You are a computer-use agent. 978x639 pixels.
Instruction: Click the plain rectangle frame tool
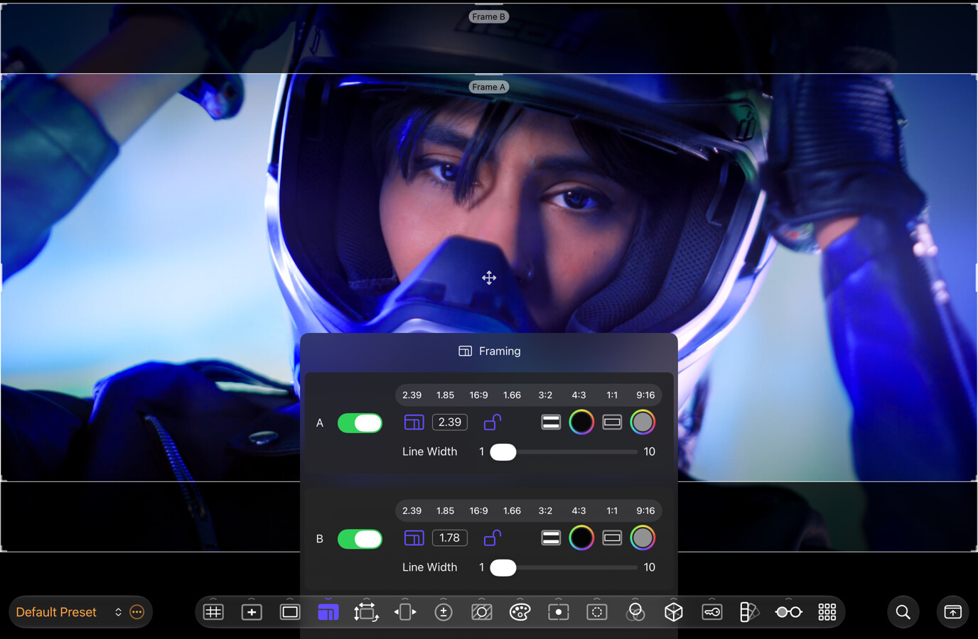[x=290, y=612]
